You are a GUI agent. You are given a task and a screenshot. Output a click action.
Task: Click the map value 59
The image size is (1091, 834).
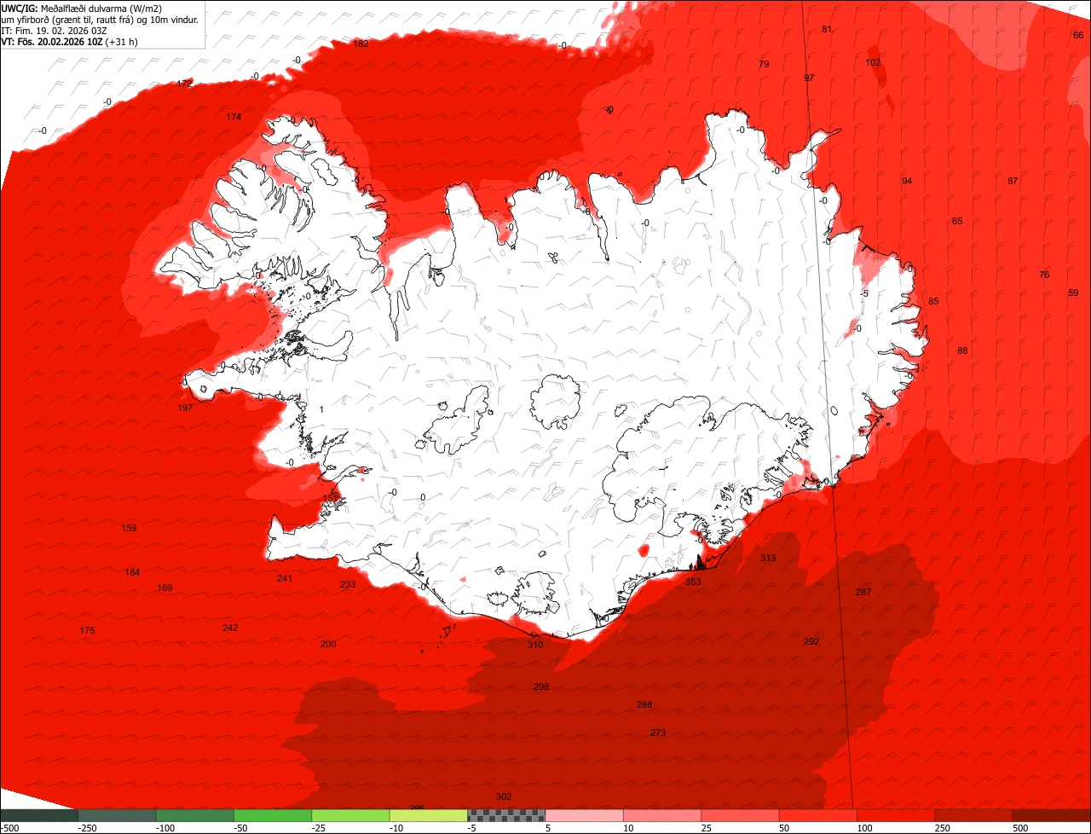(x=1073, y=292)
